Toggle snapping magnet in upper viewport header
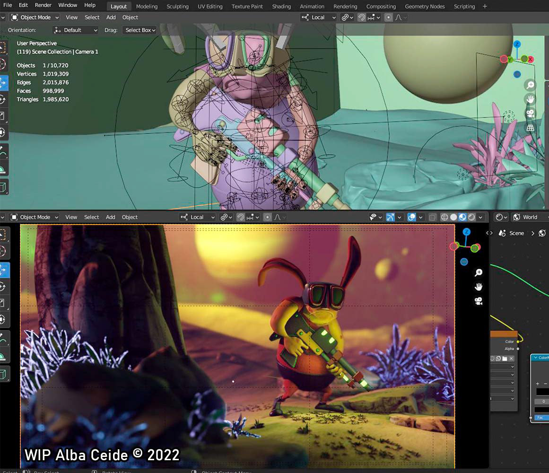 (x=362, y=18)
